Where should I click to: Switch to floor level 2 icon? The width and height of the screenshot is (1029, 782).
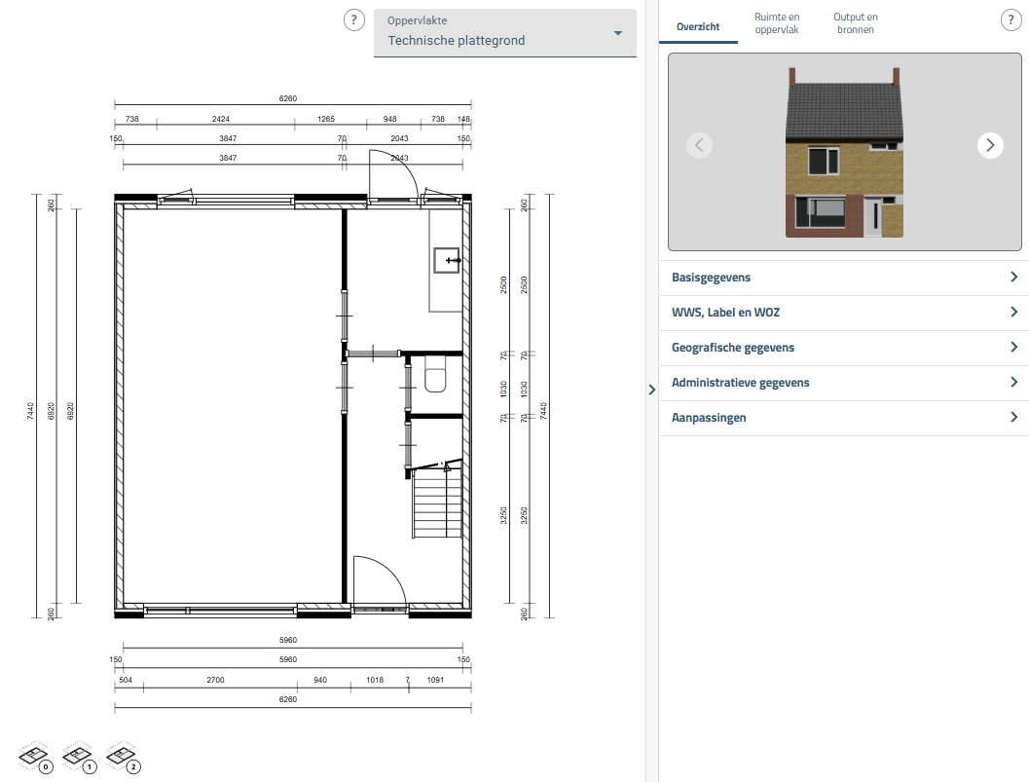(123, 757)
